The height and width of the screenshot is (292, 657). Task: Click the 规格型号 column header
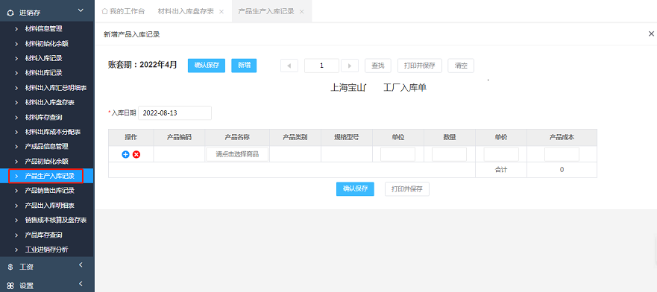click(x=347, y=137)
